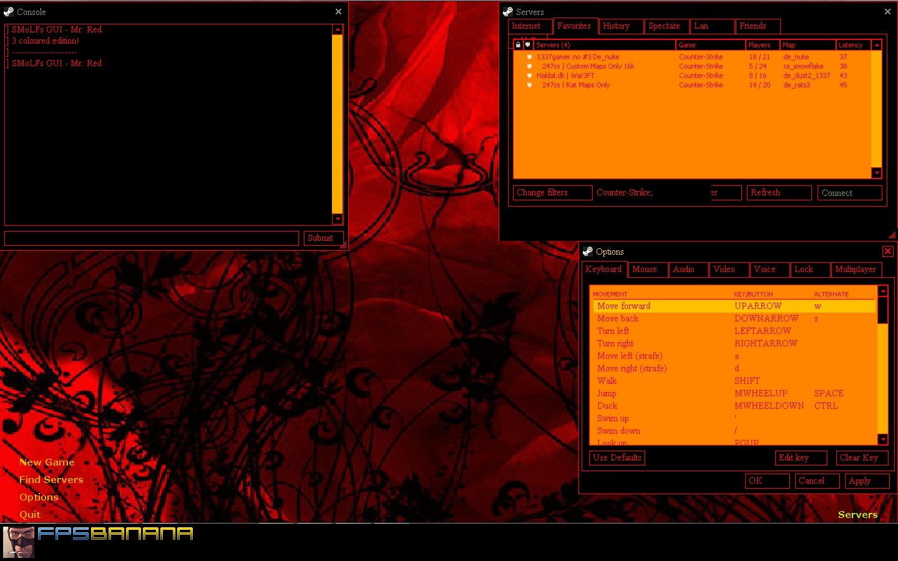898x561 pixels.
Task: Click the console command input field
Action: point(150,238)
